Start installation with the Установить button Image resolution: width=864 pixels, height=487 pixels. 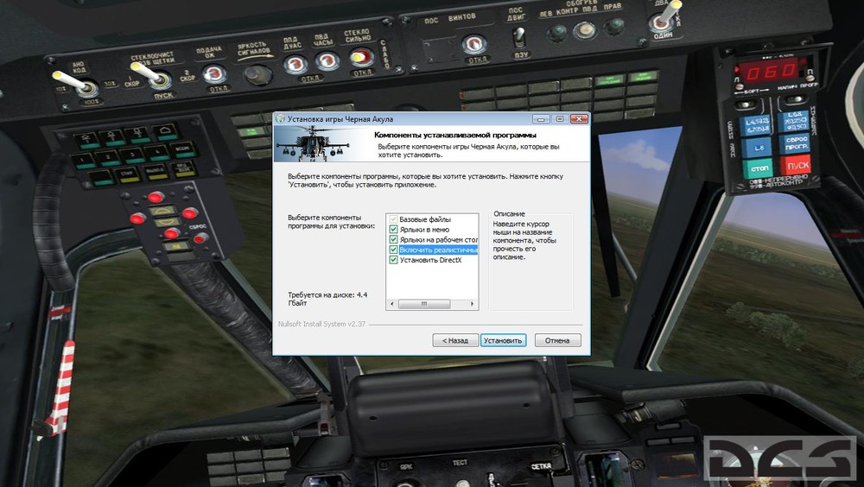click(x=503, y=340)
